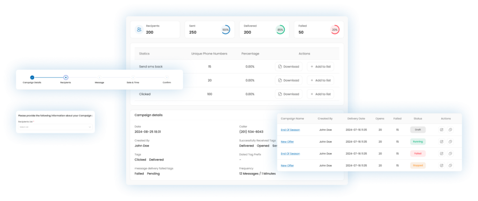Open the Recipients List dropdown
Image resolution: width=478 pixels, height=201 pixels.
tap(55, 127)
